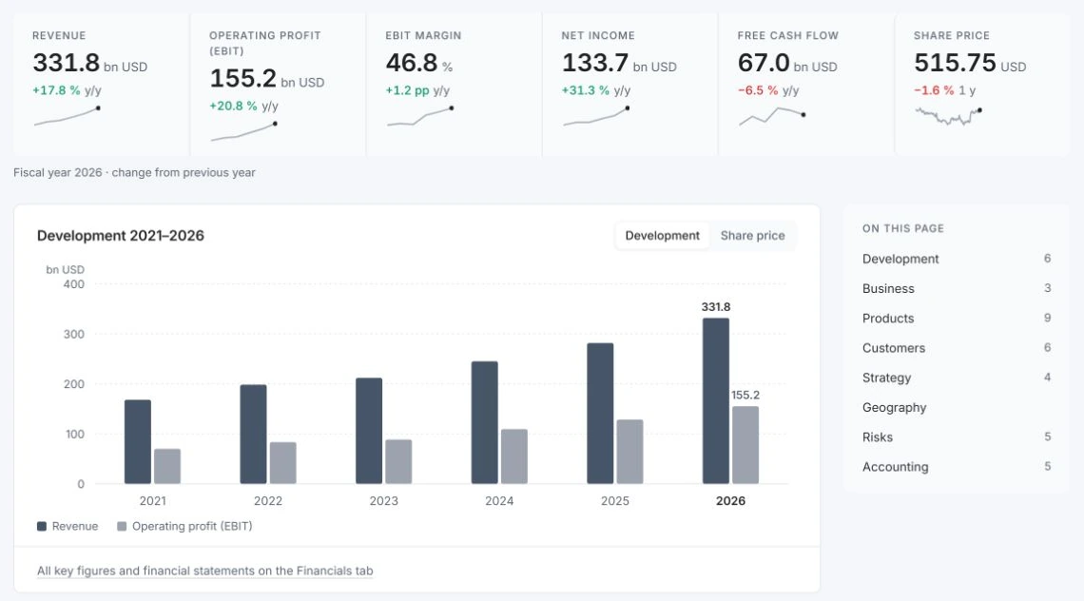
Task: Click the 46.8 EBIT margin value
Action: click(x=412, y=63)
